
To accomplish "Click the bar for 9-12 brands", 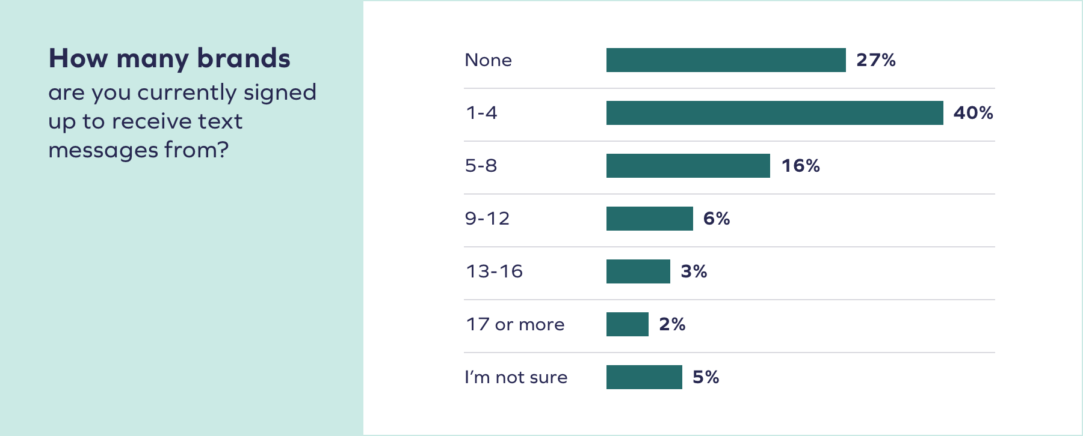I will point(649,219).
